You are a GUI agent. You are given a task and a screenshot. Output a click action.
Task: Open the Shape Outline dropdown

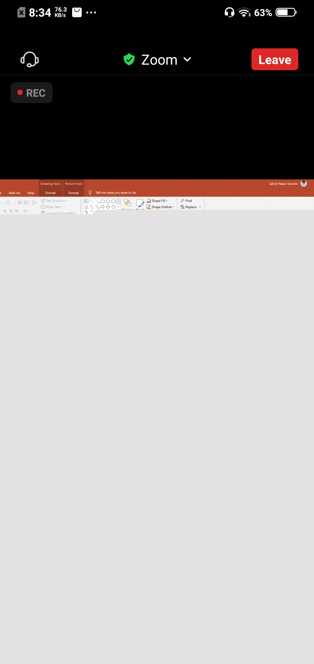(160, 207)
